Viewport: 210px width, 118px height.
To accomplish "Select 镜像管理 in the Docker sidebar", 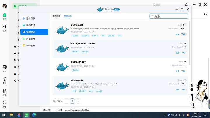I will [34, 32].
